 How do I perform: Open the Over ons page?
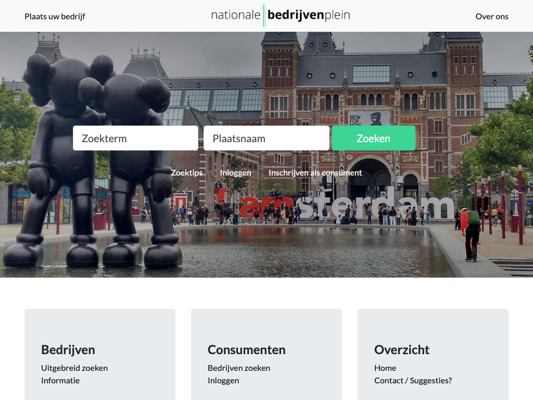click(x=491, y=16)
